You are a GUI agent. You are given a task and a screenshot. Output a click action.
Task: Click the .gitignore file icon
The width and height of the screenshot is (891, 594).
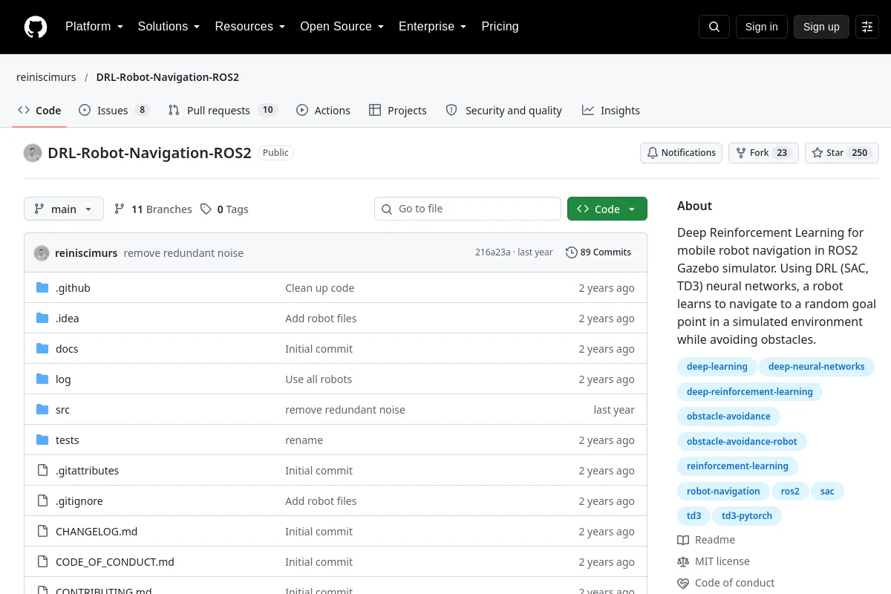tap(42, 501)
